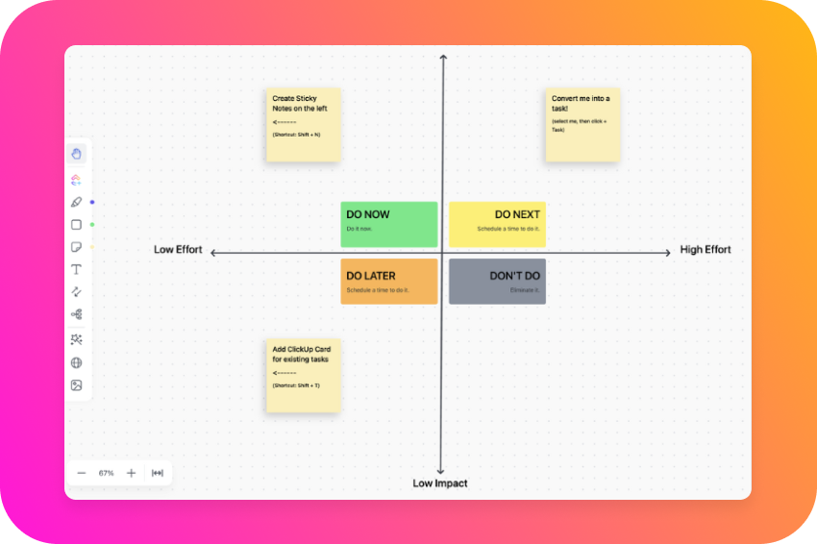Select the 'Create Sticky Notes on the left' note

coord(303,125)
